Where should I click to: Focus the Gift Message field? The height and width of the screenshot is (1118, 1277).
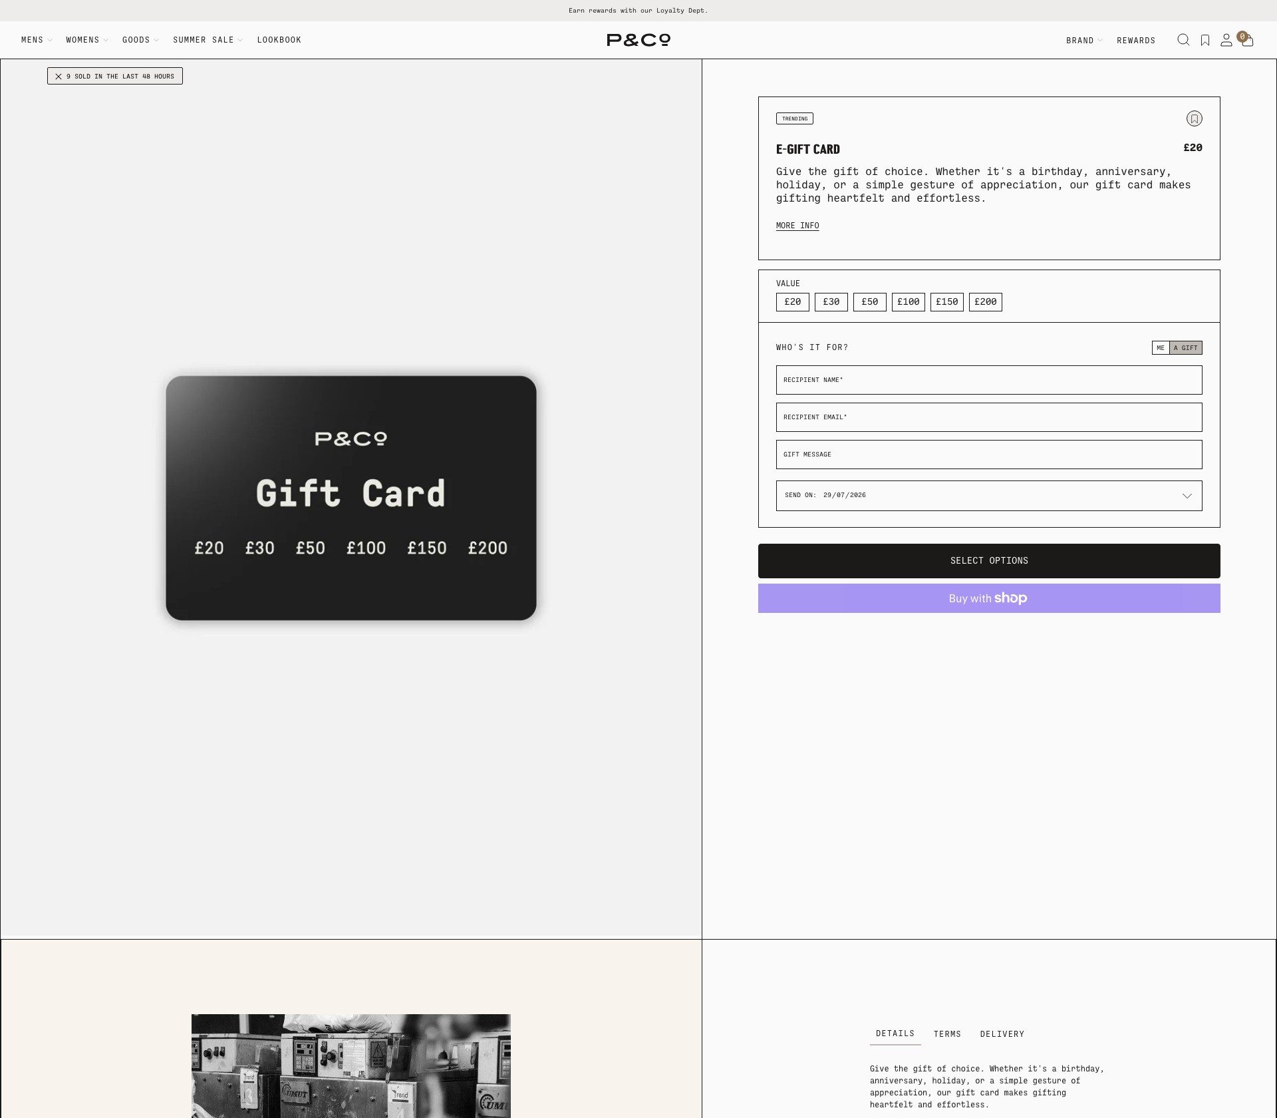coord(989,455)
